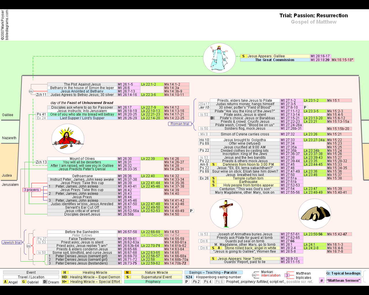Image resolution: width=369 pixels, height=295 pixels.
Task: Click the Sayings – Teaching – Parable legend bar
Action: tap(213, 272)
